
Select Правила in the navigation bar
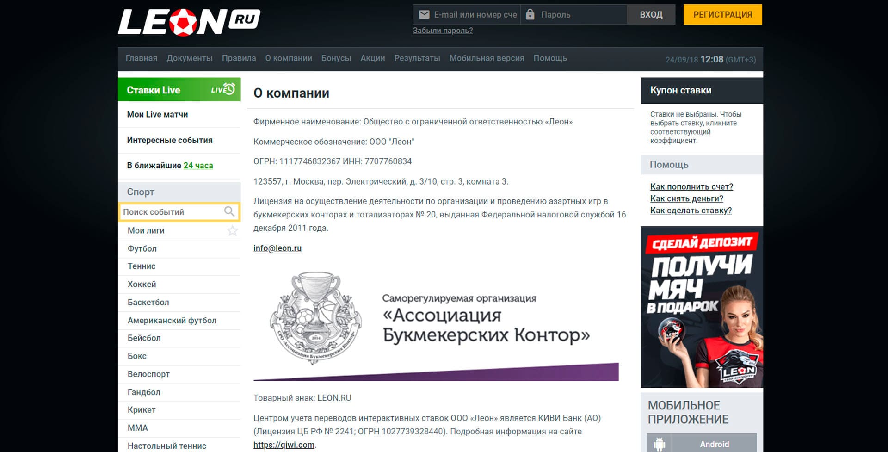[239, 58]
